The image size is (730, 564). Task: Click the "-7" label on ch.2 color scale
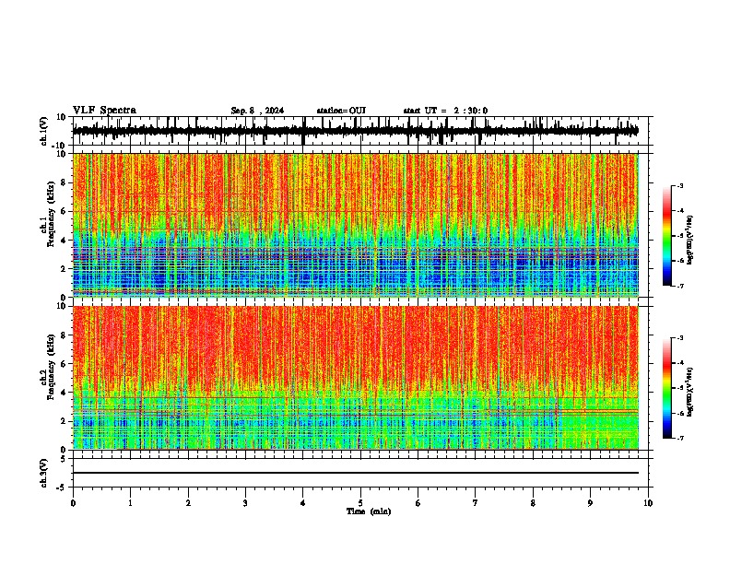click(x=679, y=438)
